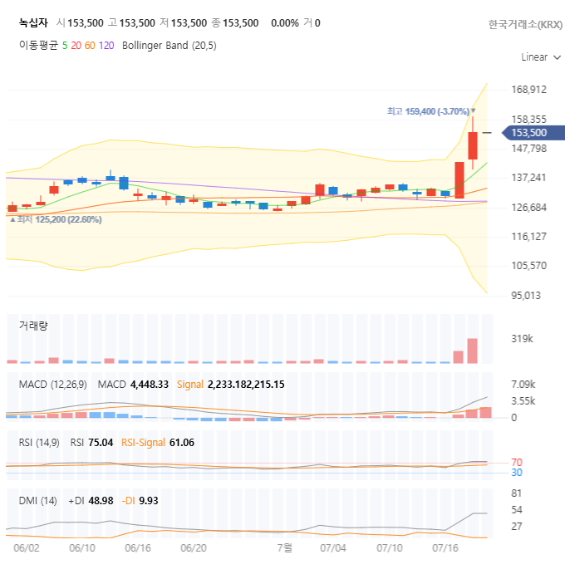Click the -DI value 9.93
This screenshot has width=565, height=579.
pyautogui.click(x=149, y=501)
